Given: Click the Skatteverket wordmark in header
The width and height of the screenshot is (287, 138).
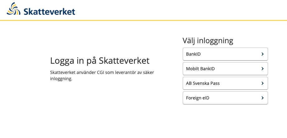Looking at the screenshot, I should (49, 11).
